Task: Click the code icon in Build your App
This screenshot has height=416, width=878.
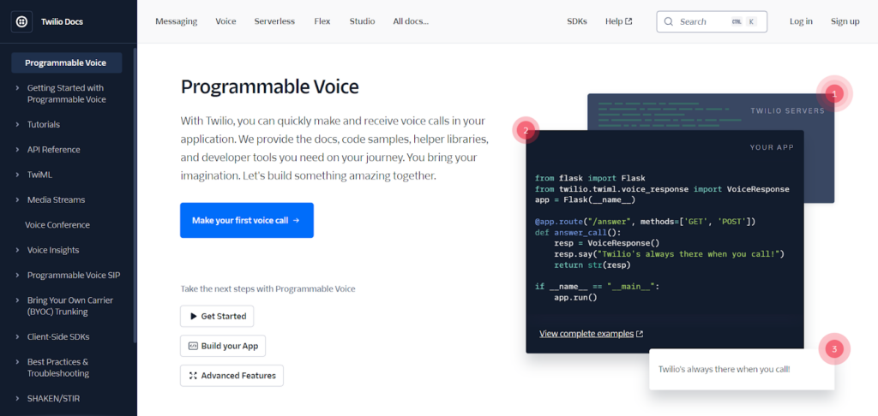Action: 192,346
